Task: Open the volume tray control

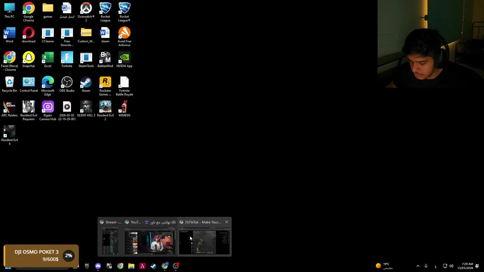Action: pyautogui.click(x=451, y=266)
